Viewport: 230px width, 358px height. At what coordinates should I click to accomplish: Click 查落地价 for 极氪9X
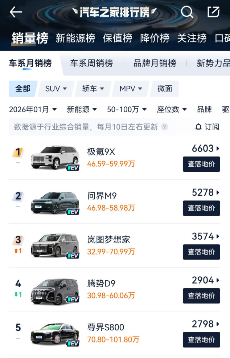[x=201, y=164]
